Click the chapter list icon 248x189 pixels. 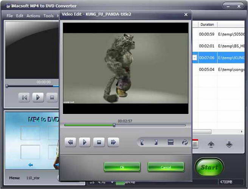[195, 144]
